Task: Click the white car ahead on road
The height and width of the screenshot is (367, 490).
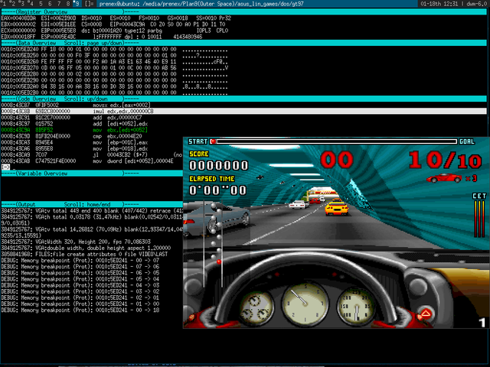Action: [297, 204]
